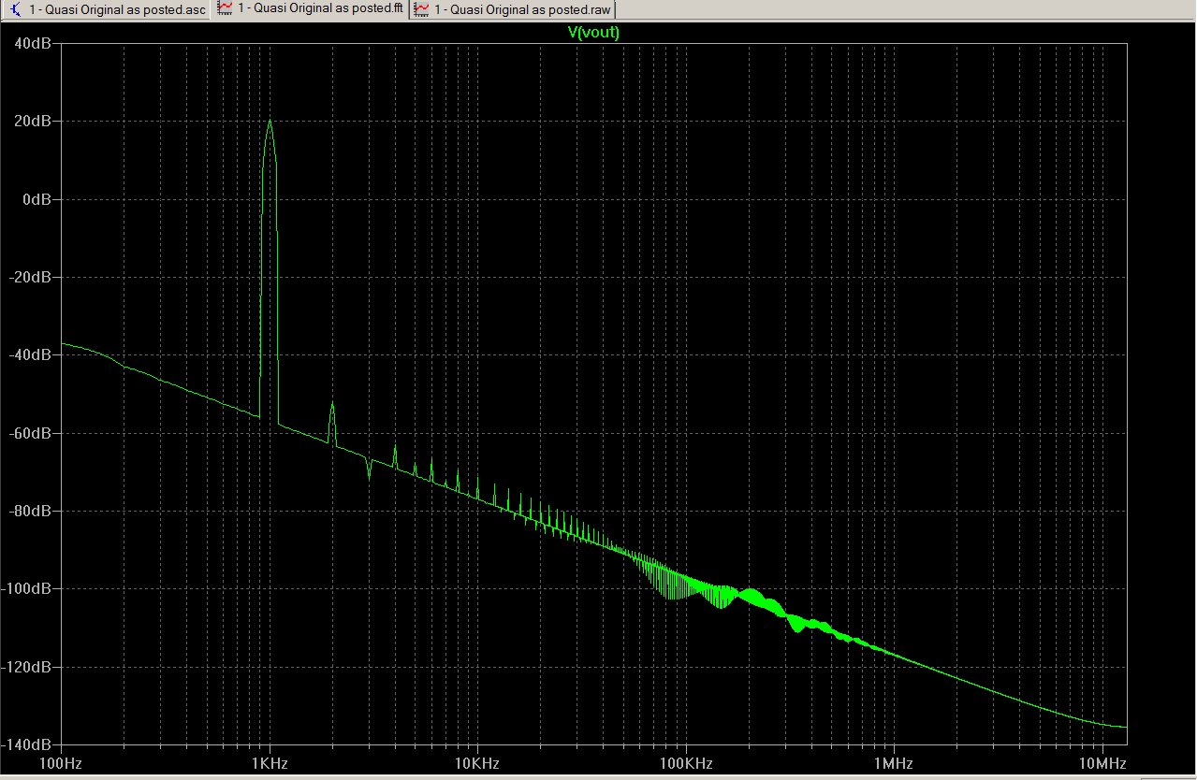The image size is (1197, 780).
Task: Click the -80dB axis label
Action: click(x=30, y=511)
